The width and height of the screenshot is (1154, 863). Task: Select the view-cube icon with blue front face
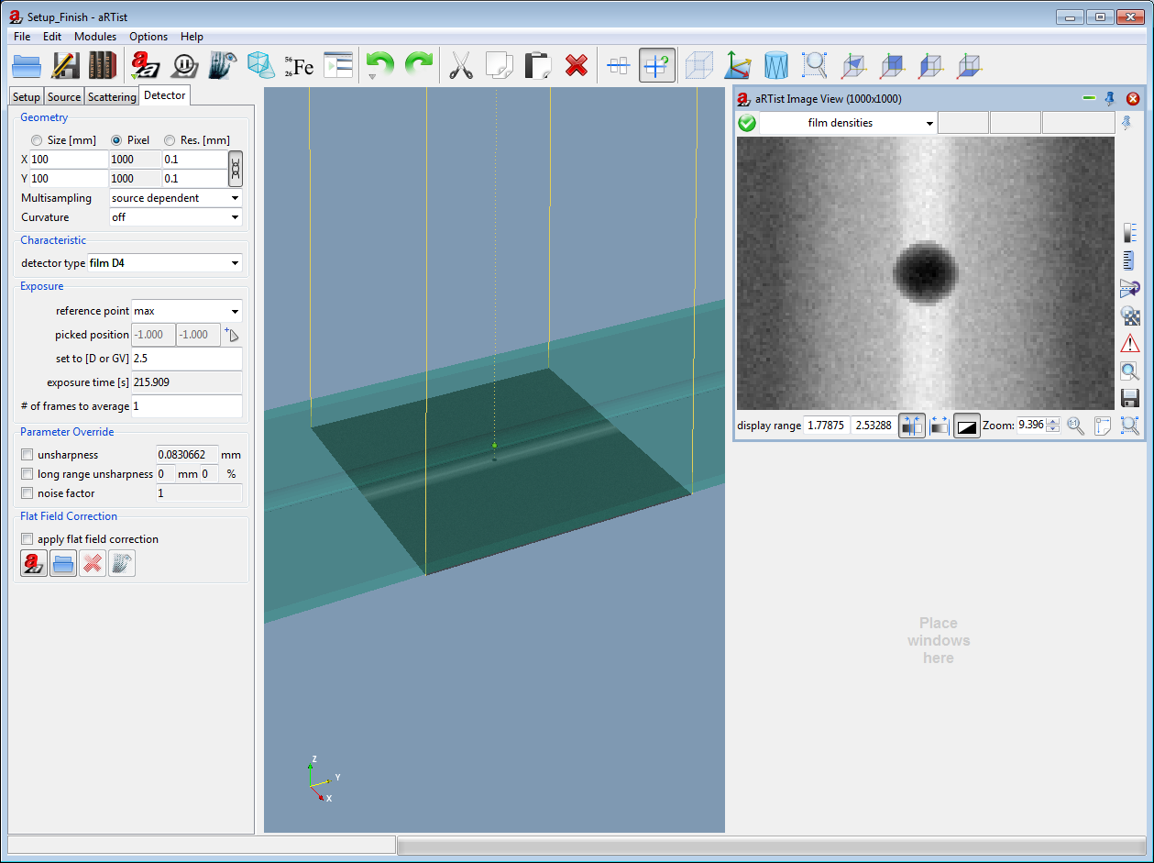pyautogui.click(x=892, y=66)
